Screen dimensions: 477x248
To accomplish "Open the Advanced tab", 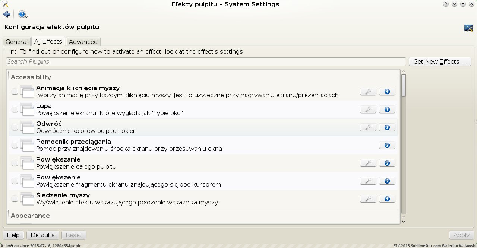I will 83,42.
